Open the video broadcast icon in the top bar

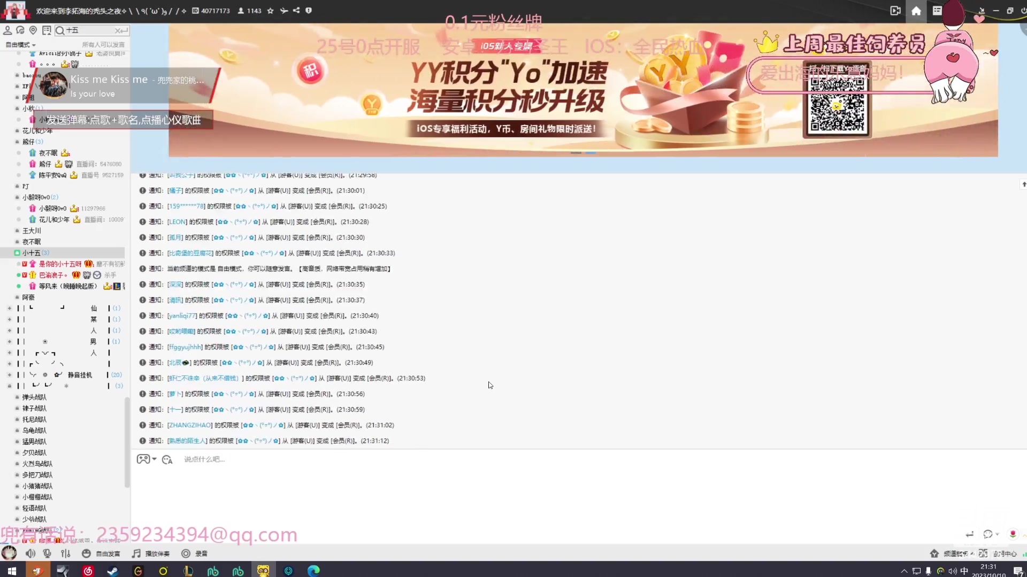(895, 11)
